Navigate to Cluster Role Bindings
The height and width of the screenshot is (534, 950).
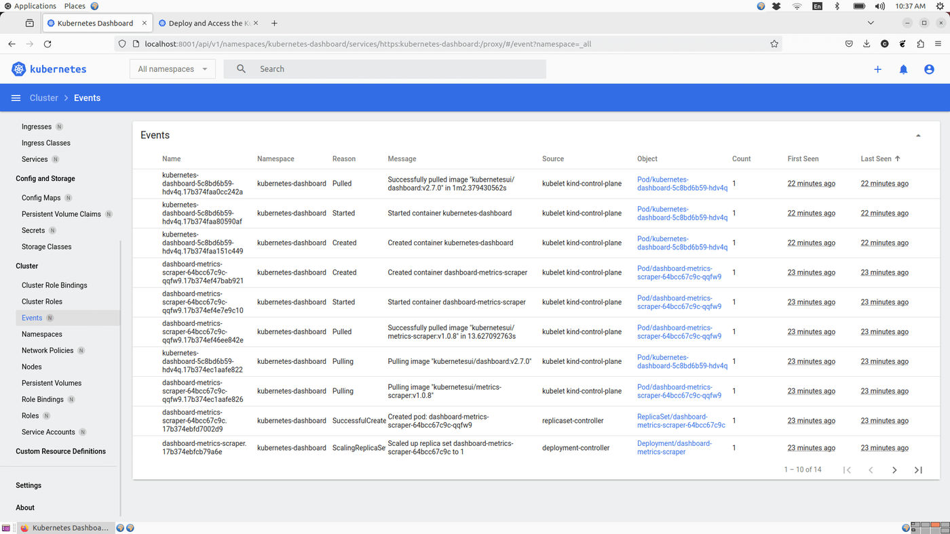tap(54, 285)
